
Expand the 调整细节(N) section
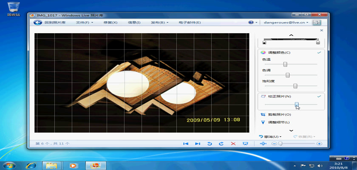pyautogui.click(x=279, y=122)
